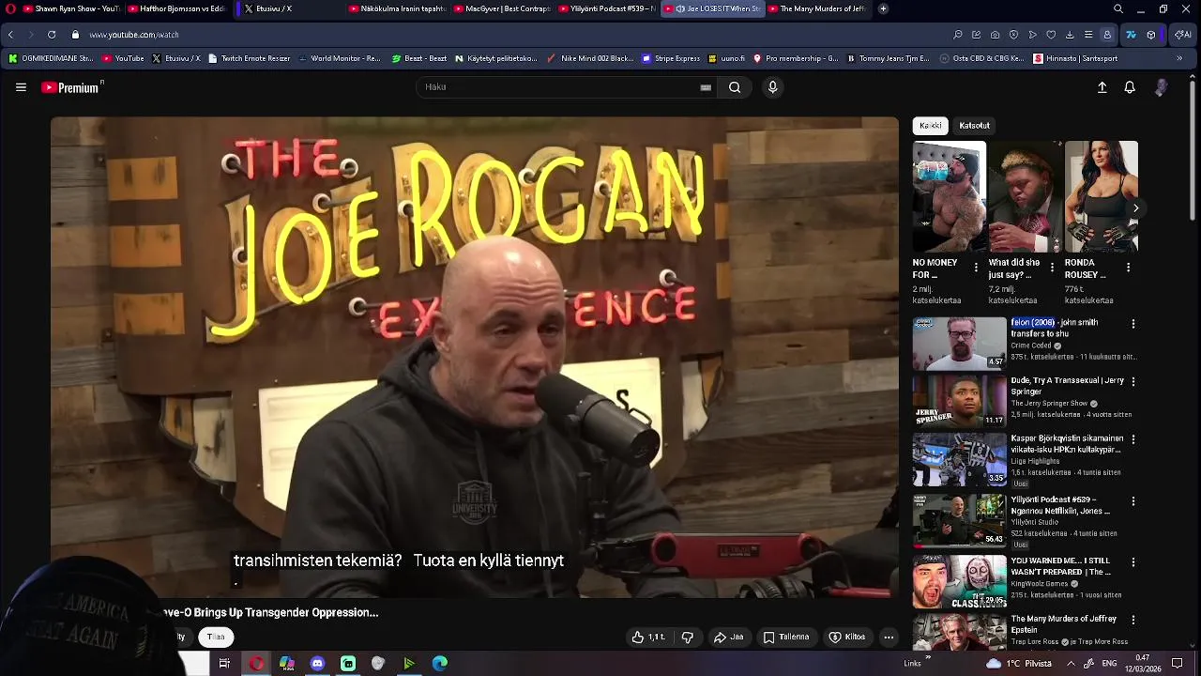
Task: Switch to MacGyver Best Contraptions tab
Action: click(503, 8)
